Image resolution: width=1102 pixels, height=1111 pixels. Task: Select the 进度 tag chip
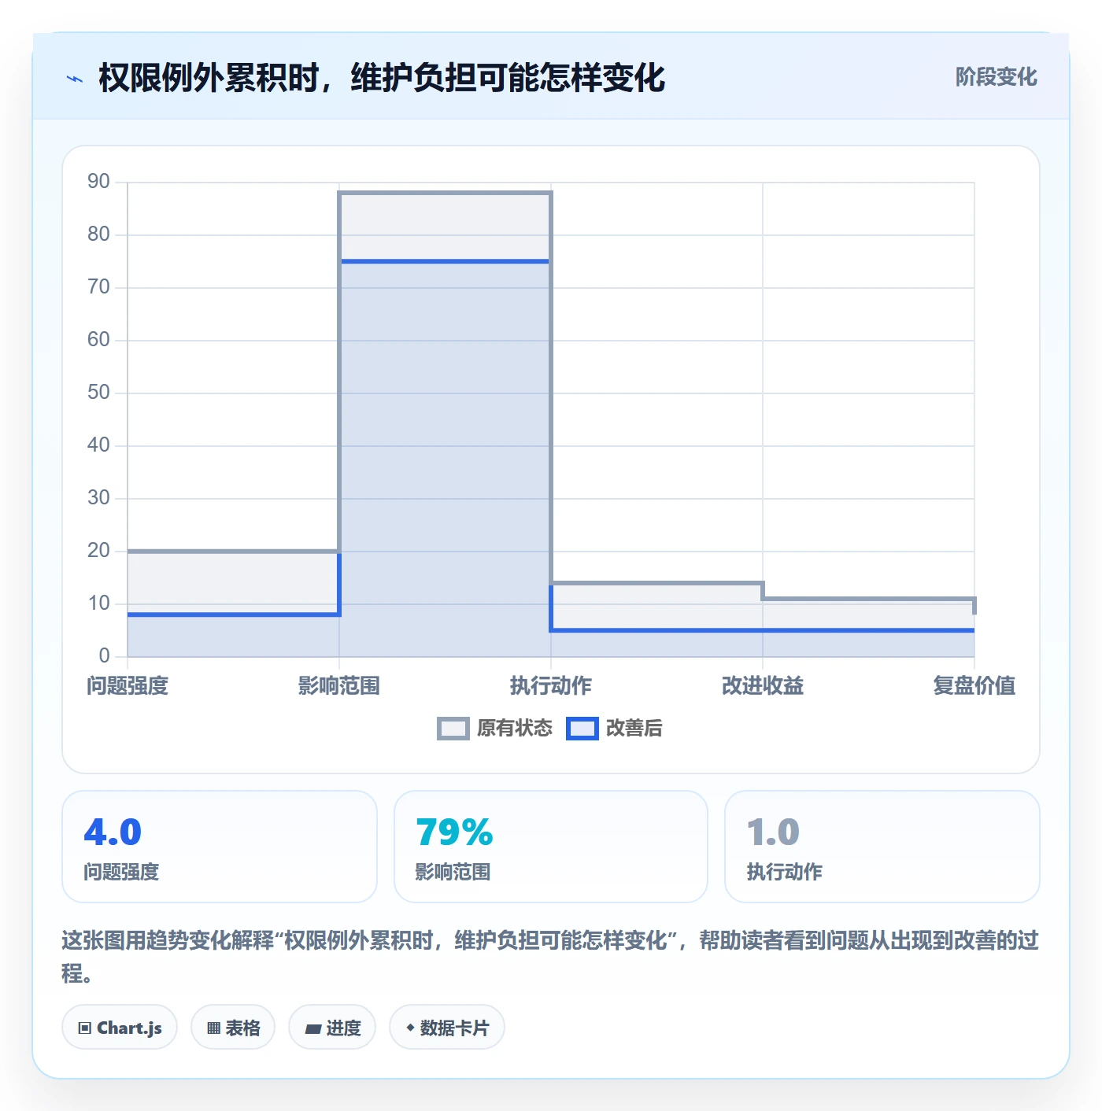tap(332, 1028)
